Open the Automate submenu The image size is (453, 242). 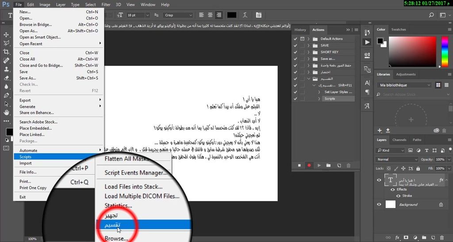[59, 150]
